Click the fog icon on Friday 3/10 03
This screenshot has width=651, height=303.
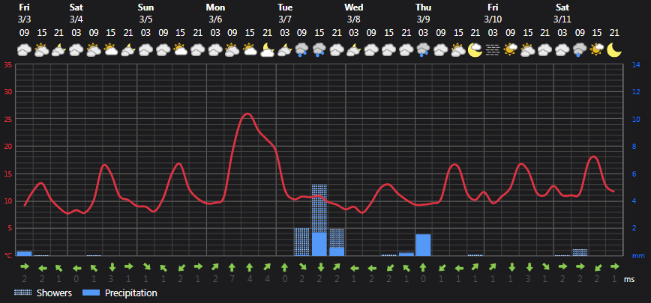click(x=493, y=50)
